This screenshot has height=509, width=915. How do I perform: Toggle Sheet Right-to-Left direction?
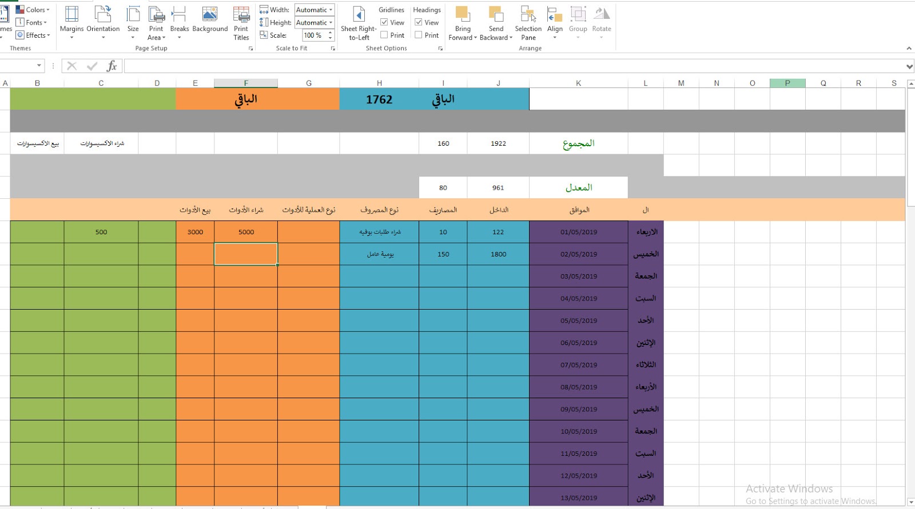point(359,23)
